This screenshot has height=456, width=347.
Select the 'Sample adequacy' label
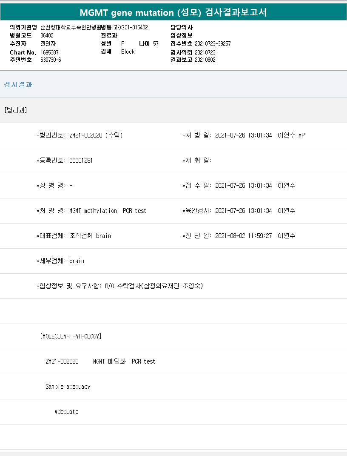click(68, 387)
